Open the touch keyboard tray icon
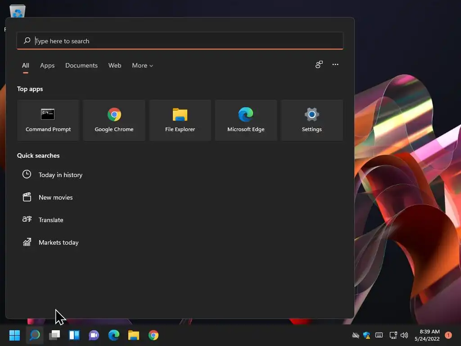 pyautogui.click(x=379, y=335)
